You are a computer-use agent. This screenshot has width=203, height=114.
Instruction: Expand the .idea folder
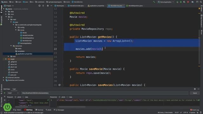point(6,11)
